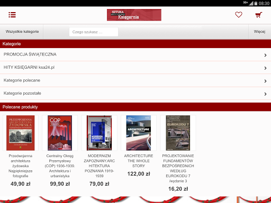Open the shopping cart icon
The height and width of the screenshot is (203, 271).
(x=259, y=15)
